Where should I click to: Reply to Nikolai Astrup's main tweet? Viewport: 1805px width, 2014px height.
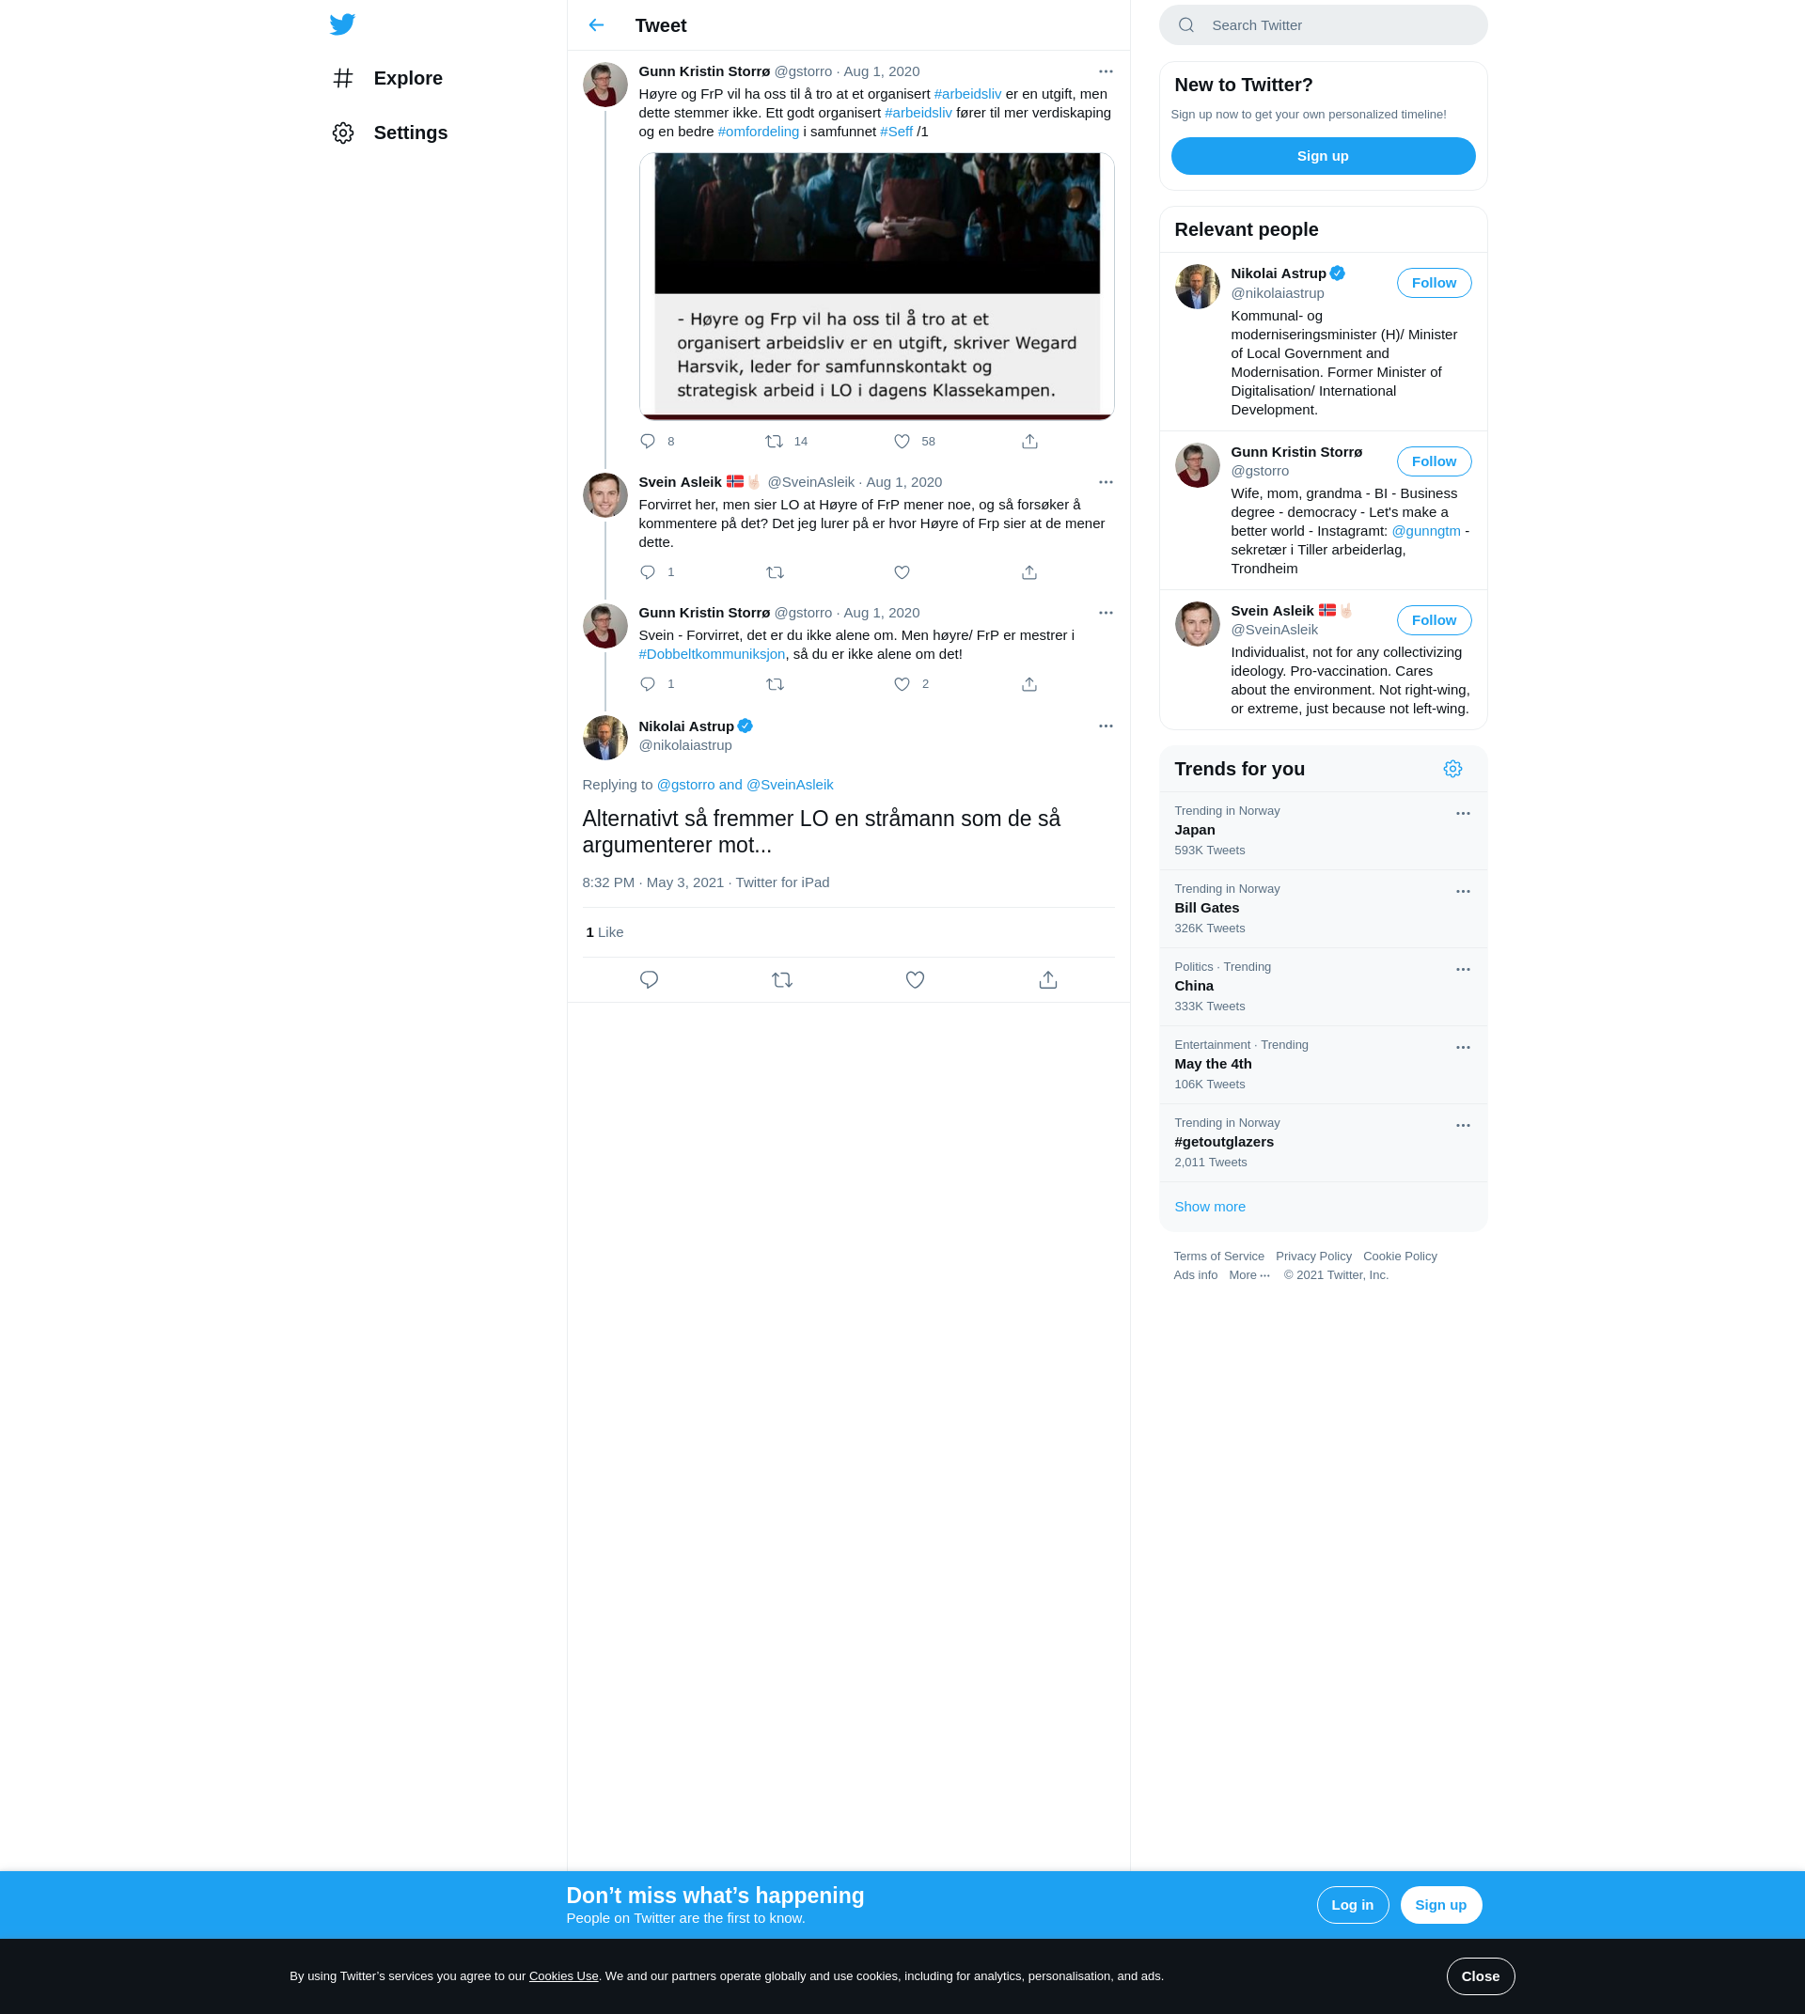tap(649, 979)
